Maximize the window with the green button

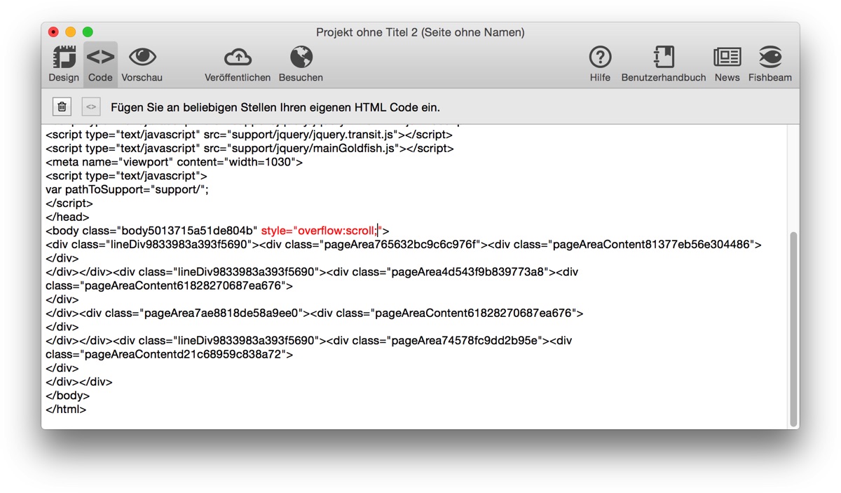point(88,32)
